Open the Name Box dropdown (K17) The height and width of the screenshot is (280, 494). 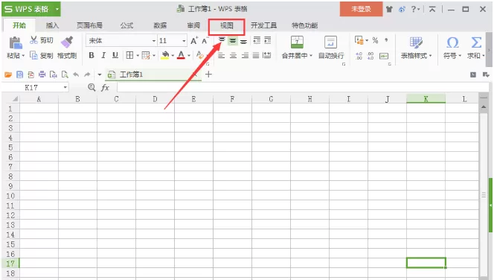click(x=65, y=87)
